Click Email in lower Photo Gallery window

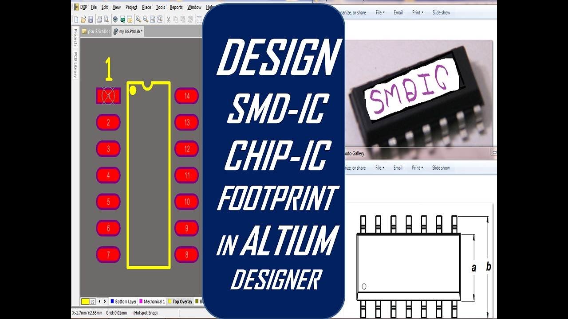[x=398, y=167]
